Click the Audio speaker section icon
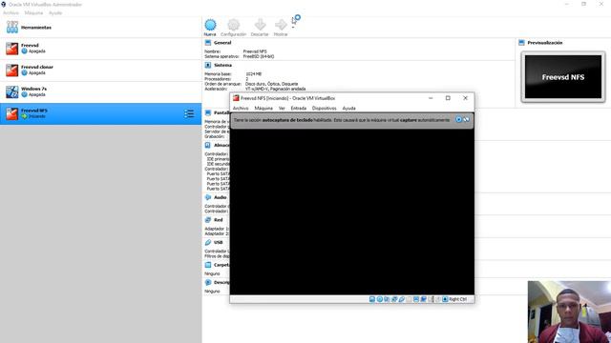 point(208,197)
